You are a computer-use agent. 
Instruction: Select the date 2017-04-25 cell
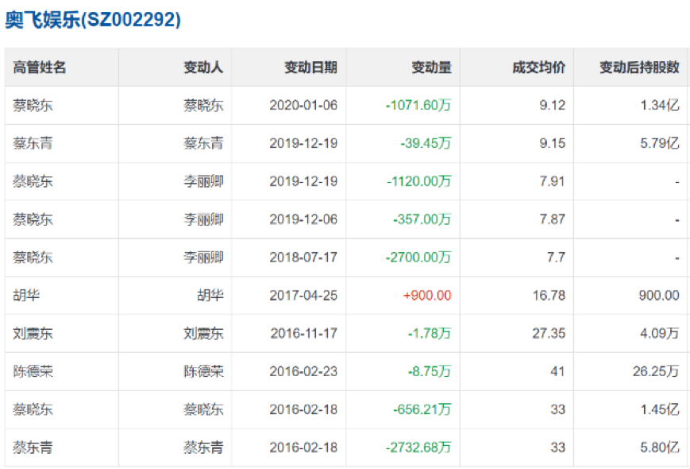tap(303, 295)
